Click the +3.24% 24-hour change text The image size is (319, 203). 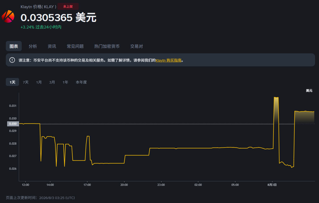coord(41,27)
